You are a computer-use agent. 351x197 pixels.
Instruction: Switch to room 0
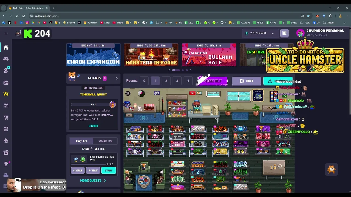click(144, 81)
